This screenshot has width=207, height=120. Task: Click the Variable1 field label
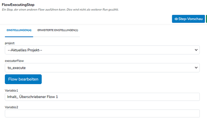[x=11, y=90]
